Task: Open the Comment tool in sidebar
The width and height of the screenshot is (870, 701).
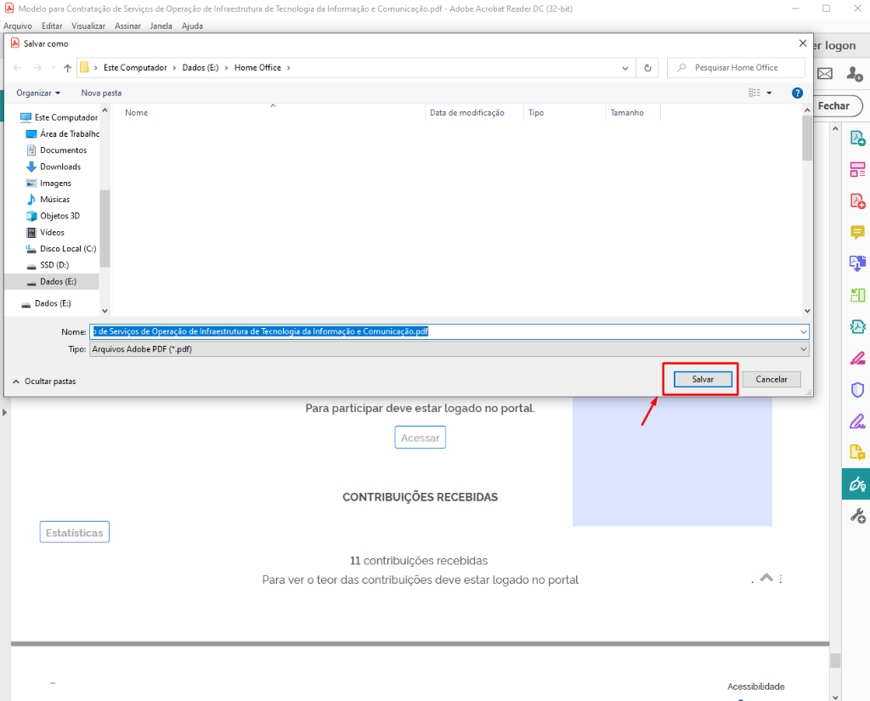Action: pos(857,232)
